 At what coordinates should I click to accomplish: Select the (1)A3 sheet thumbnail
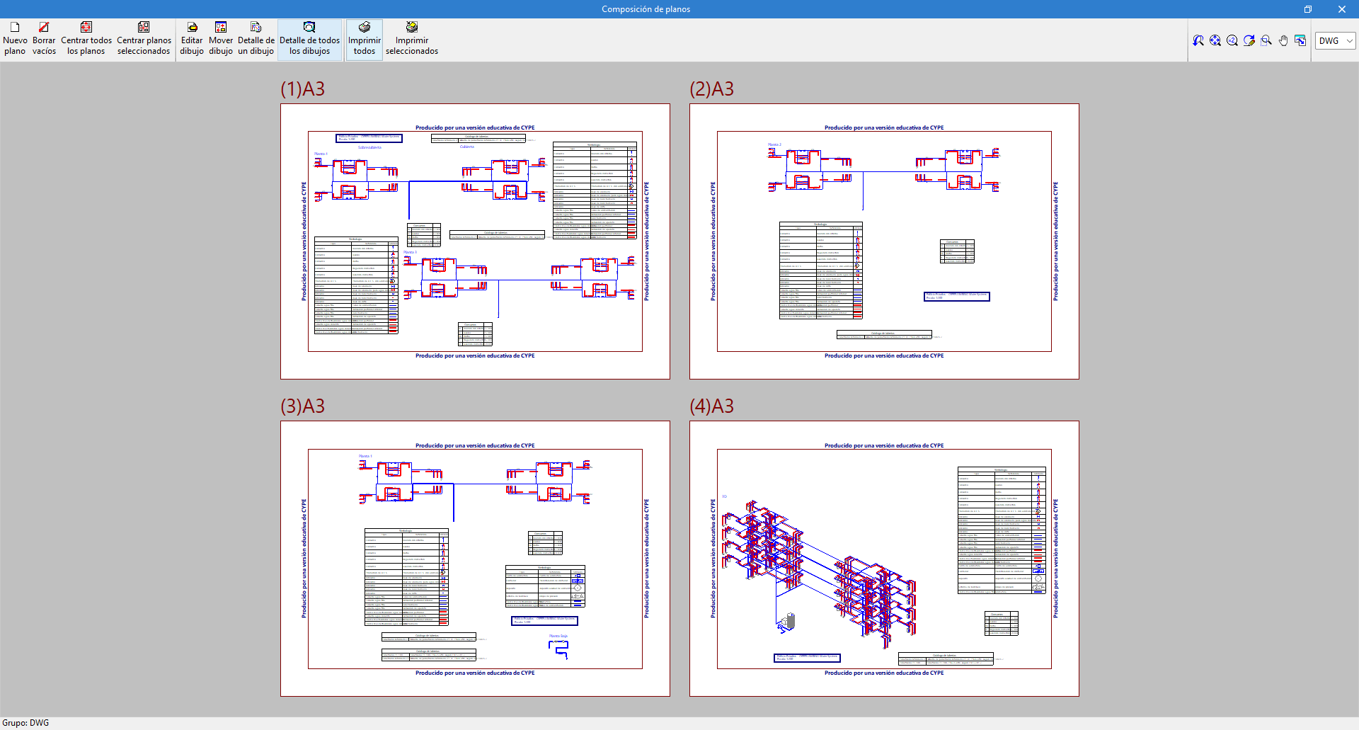pos(475,241)
